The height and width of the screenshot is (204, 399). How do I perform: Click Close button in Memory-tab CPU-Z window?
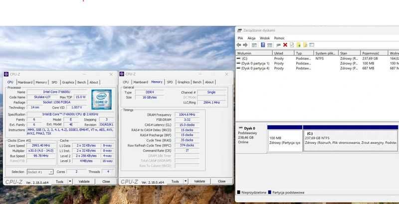pos(221,181)
